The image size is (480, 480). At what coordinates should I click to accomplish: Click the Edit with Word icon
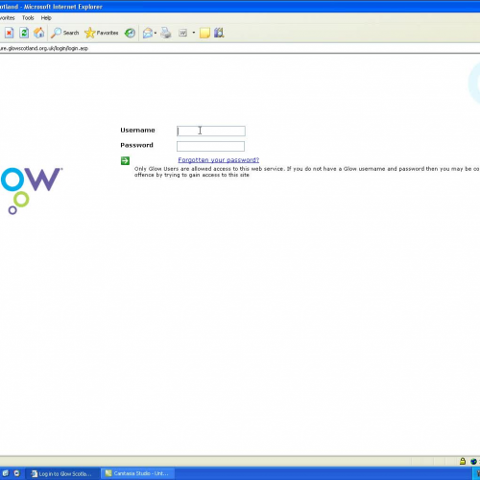point(182,33)
